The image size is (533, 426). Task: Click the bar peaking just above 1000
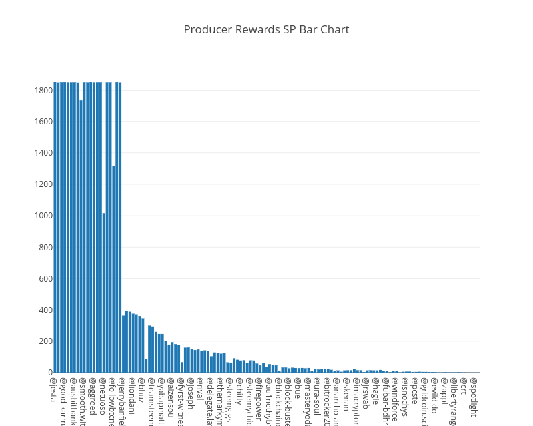104,293
